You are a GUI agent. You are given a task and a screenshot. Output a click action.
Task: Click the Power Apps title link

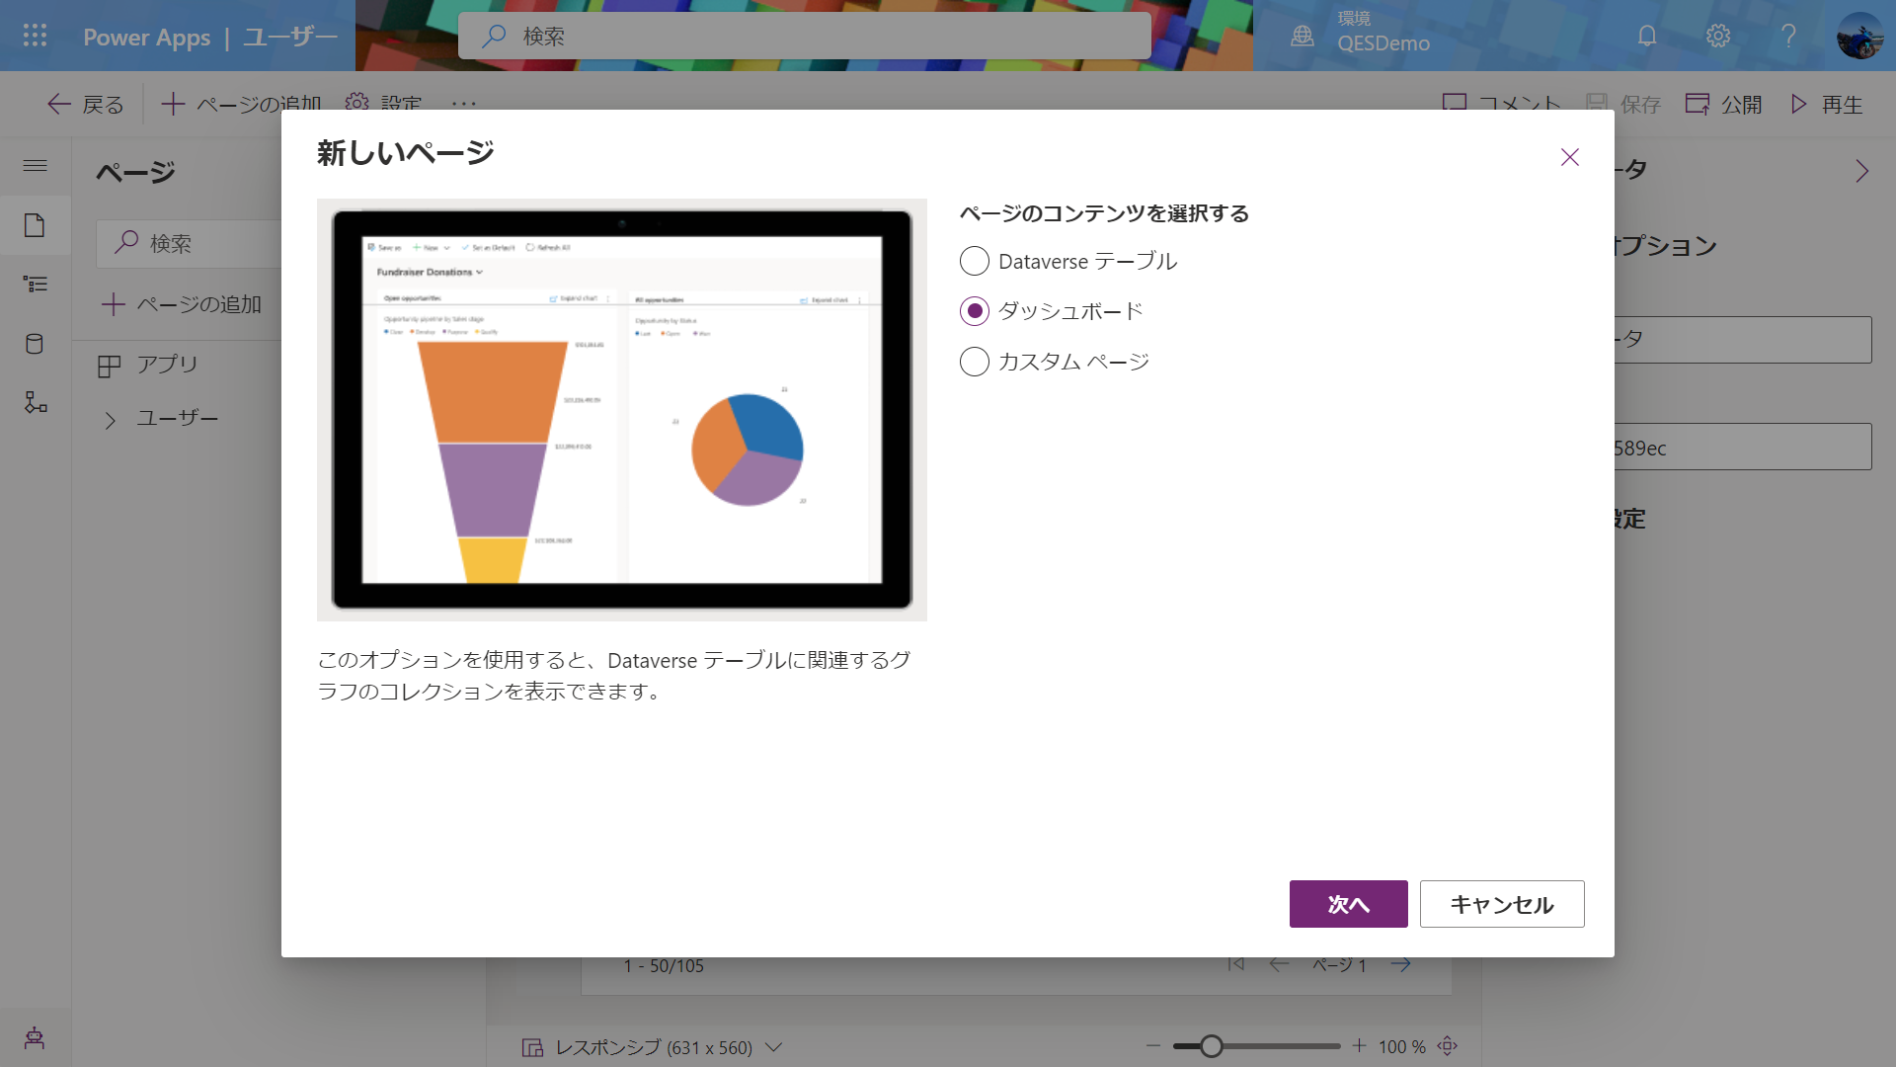pos(146,37)
